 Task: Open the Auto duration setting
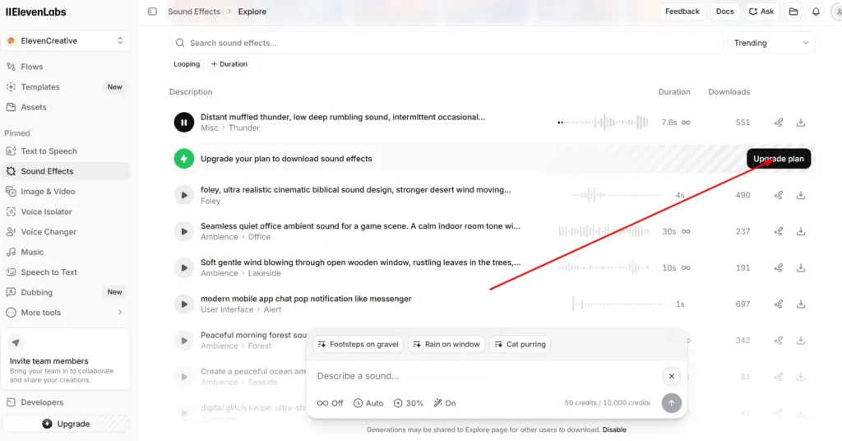(368, 403)
